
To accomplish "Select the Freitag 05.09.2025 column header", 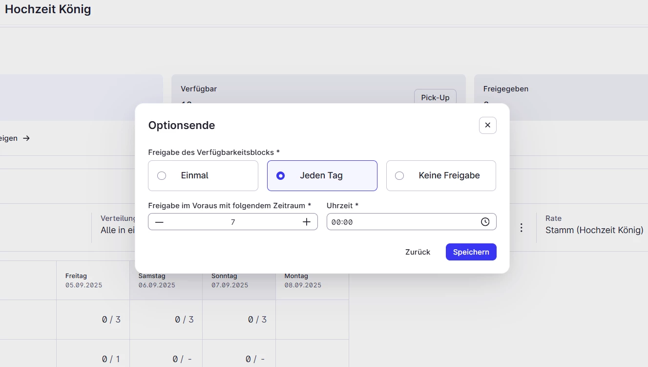I will (x=93, y=281).
